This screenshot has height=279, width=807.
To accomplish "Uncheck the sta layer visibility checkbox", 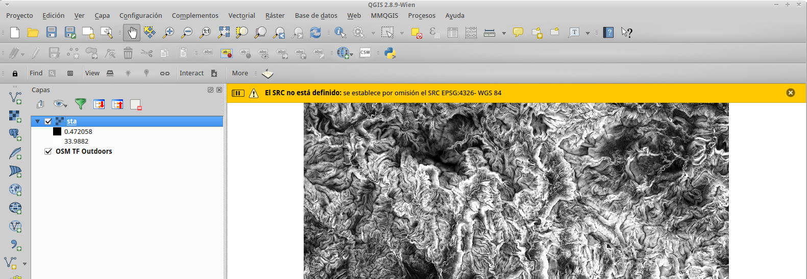I will (x=48, y=121).
